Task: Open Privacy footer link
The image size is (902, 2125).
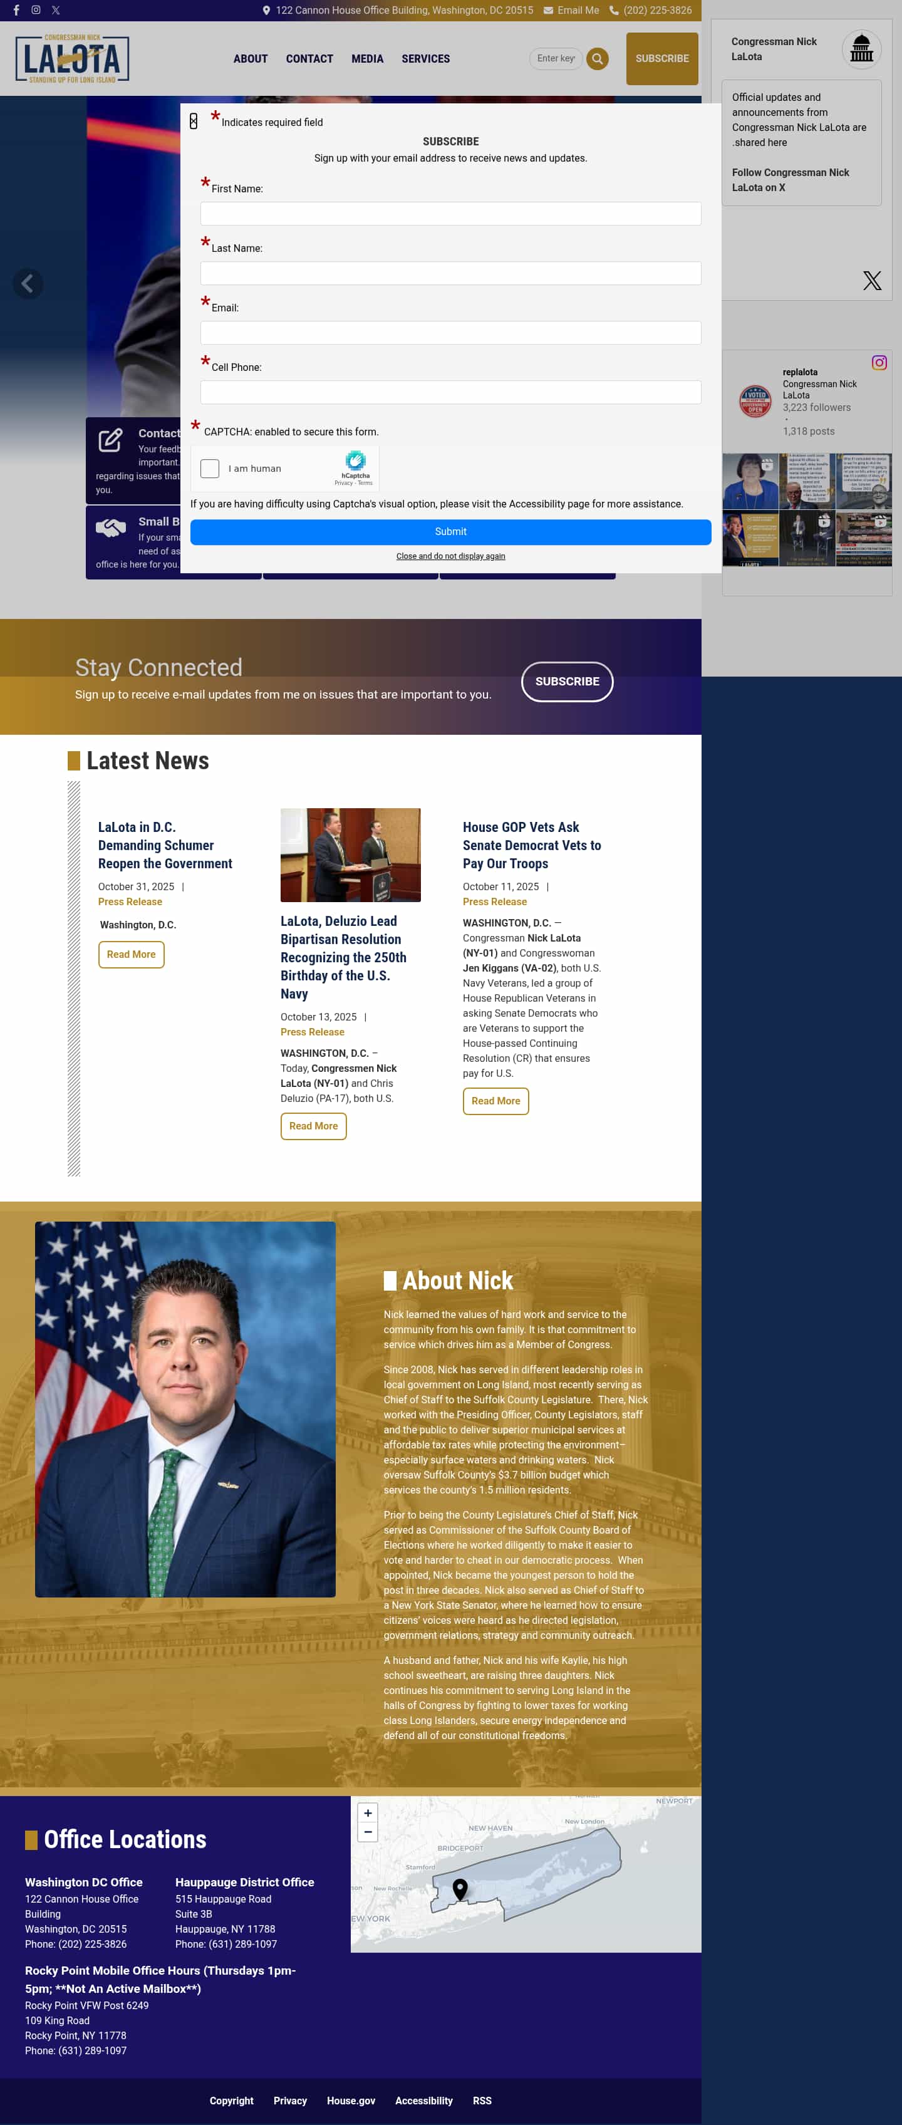Action: tap(290, 2100)
